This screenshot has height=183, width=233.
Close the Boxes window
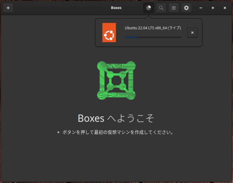pos(225,8)
